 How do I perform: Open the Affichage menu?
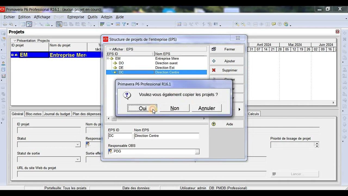tap(42, 17)
